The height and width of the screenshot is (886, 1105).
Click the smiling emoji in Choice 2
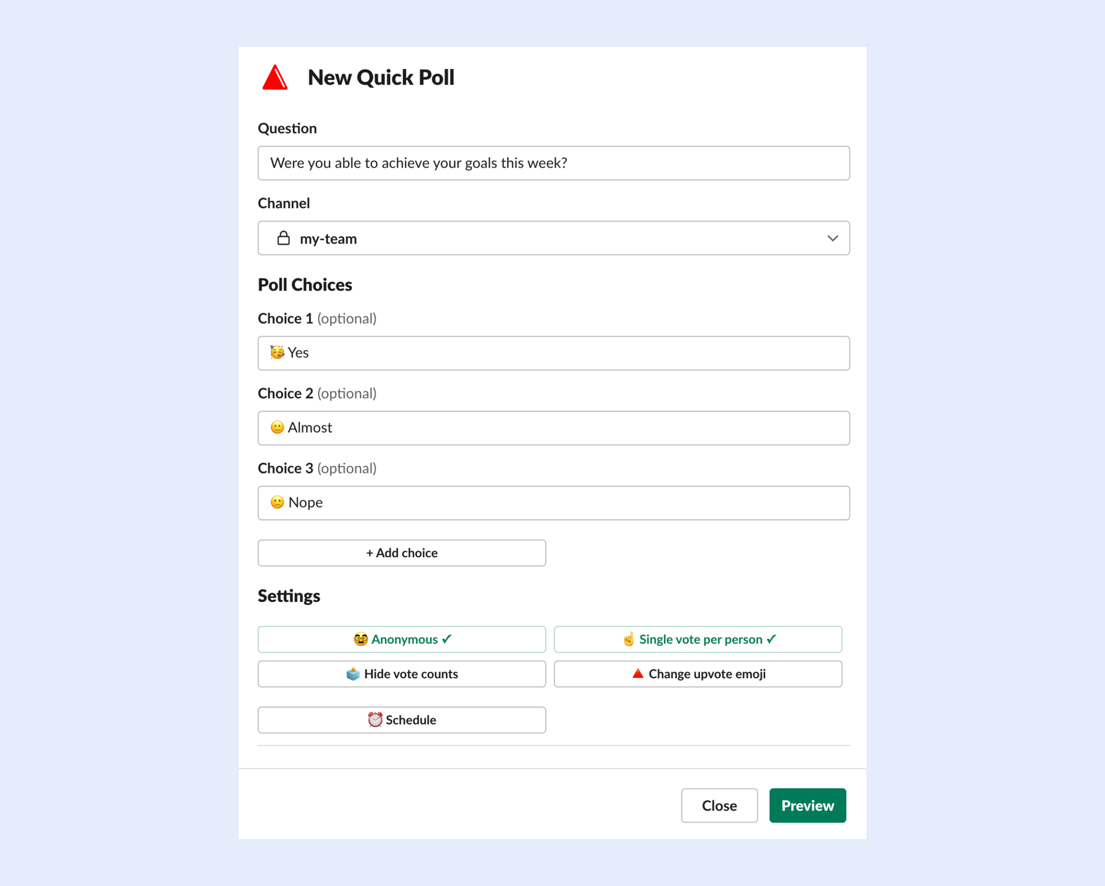(x=277, y=427)
